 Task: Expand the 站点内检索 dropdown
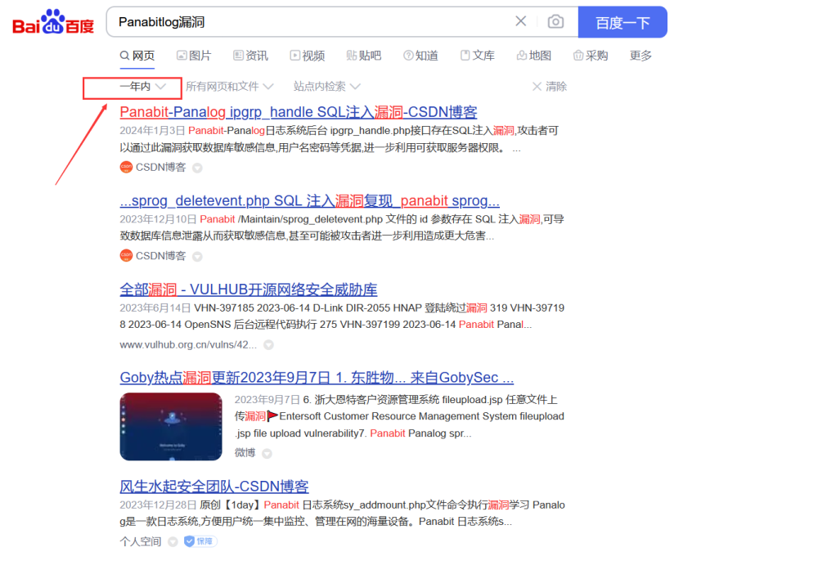click(326, 87)
